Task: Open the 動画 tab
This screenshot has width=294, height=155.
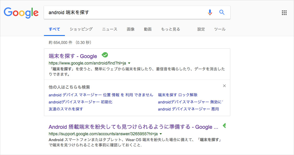Action: tap(148, 29)
